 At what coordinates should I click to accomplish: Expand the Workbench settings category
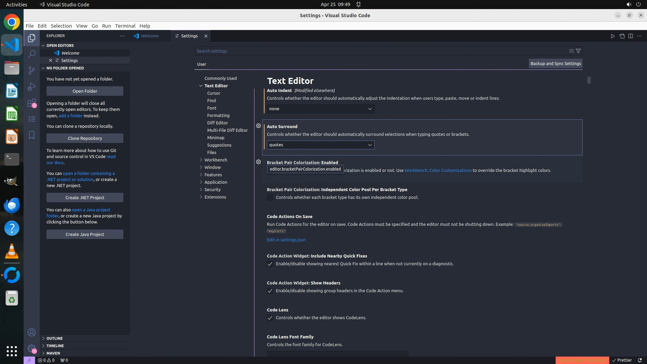pos(216,160)
